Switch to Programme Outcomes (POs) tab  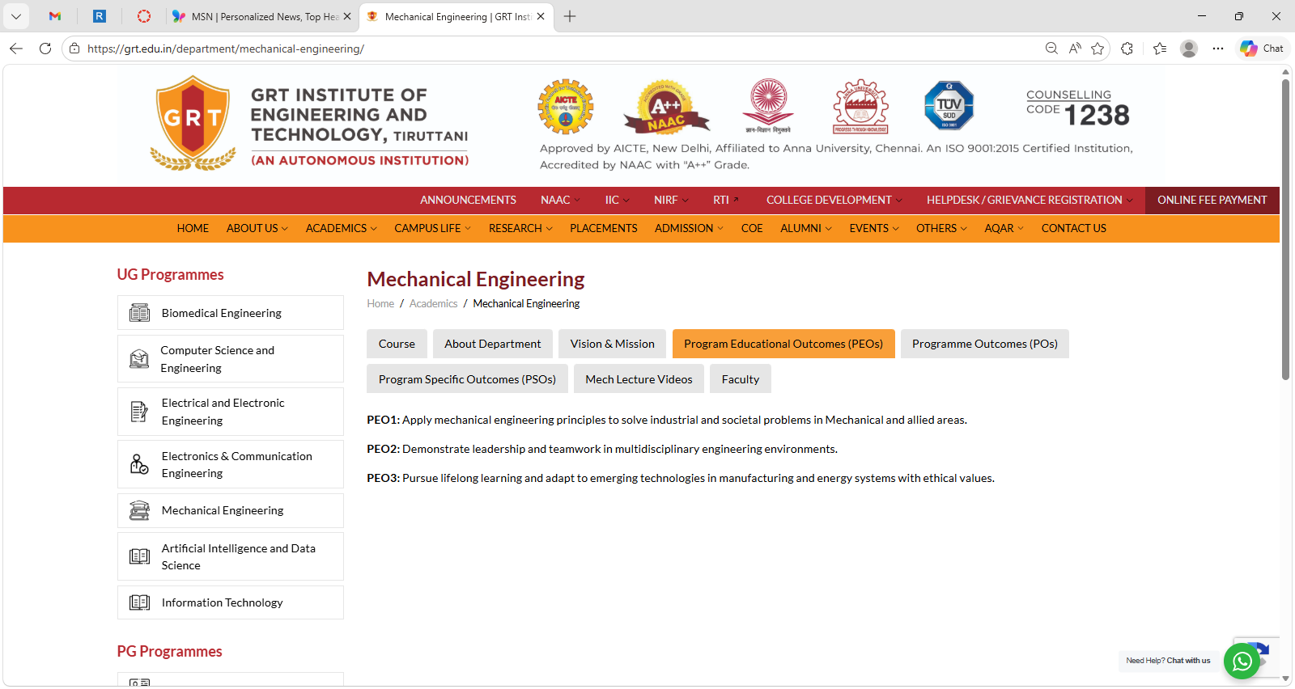click(x=984, y=344)
